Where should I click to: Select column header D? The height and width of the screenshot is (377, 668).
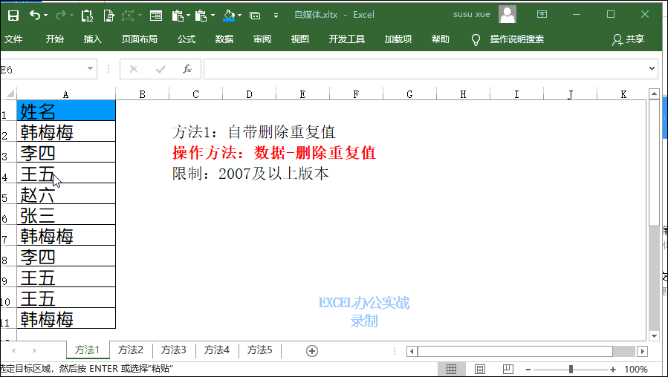249,94
